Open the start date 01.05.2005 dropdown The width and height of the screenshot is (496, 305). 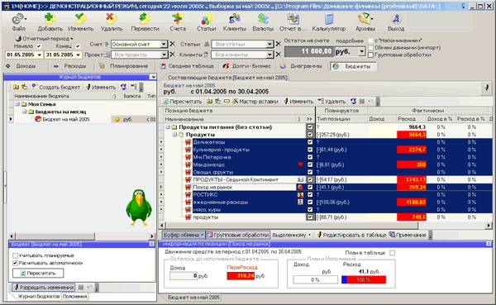tap(40, 55)
